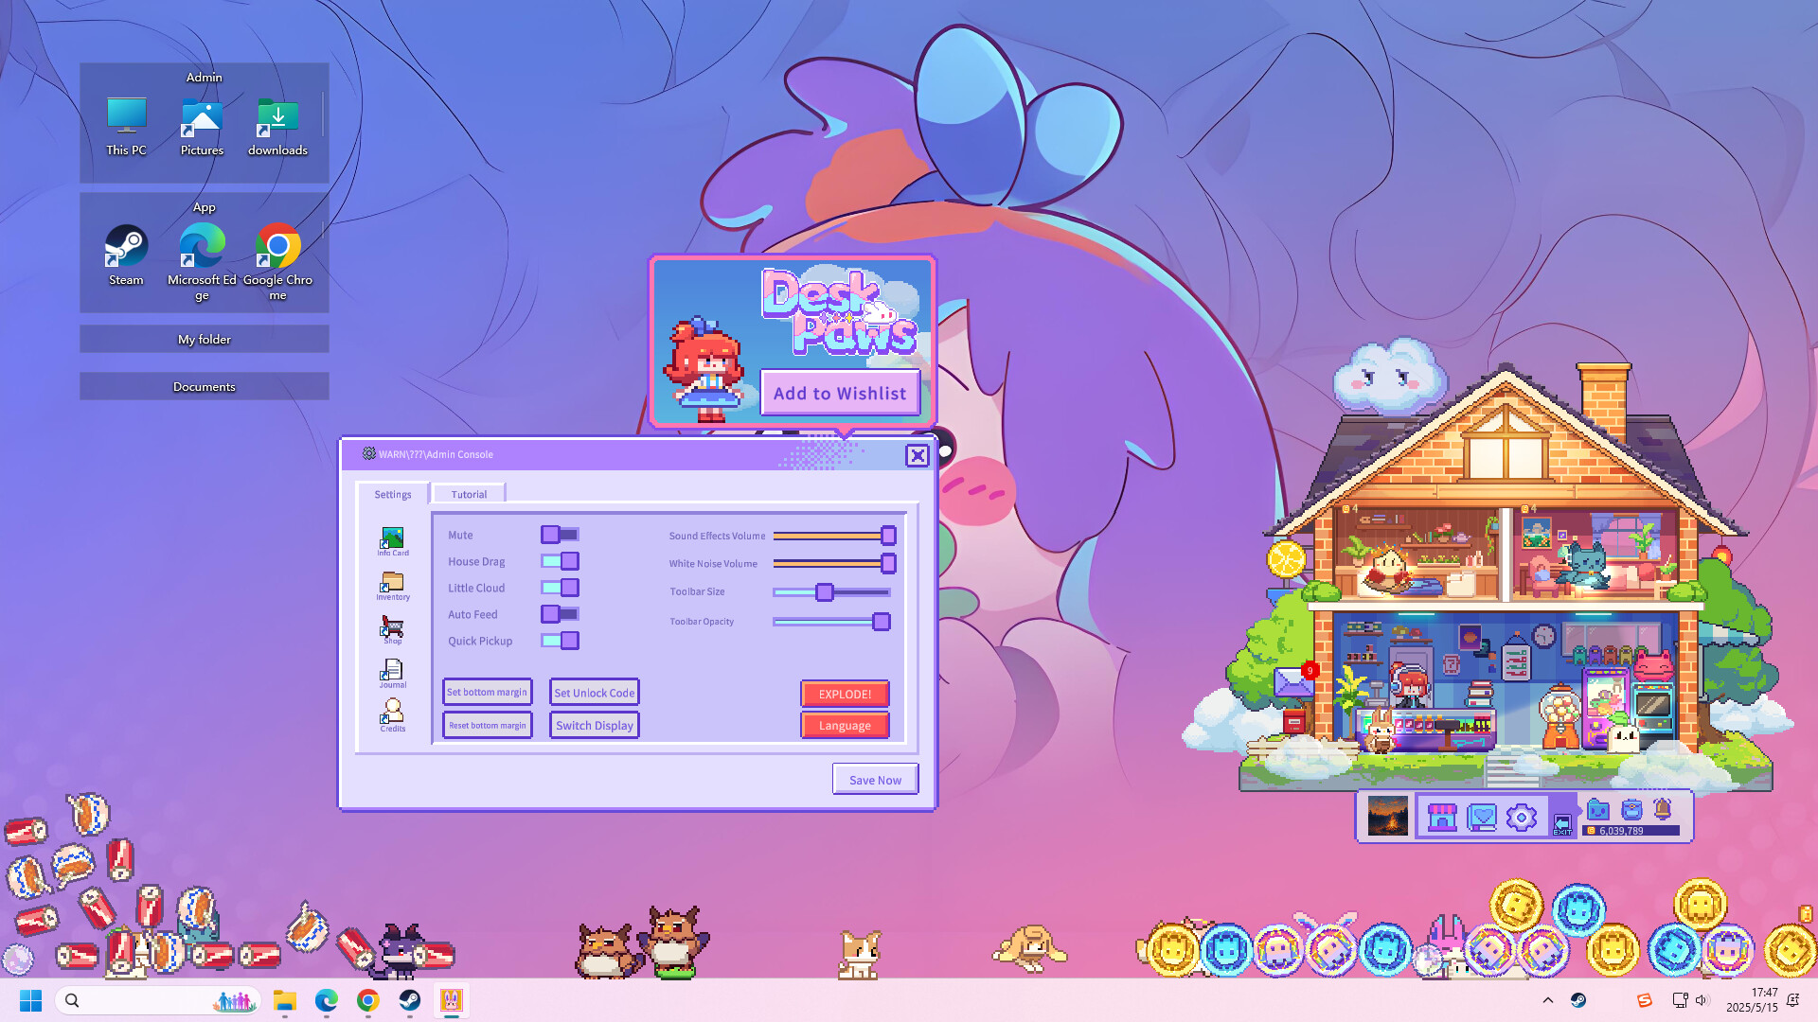Enable the Mute toggle
The width and height of the screenshot is (1818, 1022).
tap(560, 535)
